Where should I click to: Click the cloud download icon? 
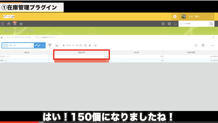(x=95, y=45)
